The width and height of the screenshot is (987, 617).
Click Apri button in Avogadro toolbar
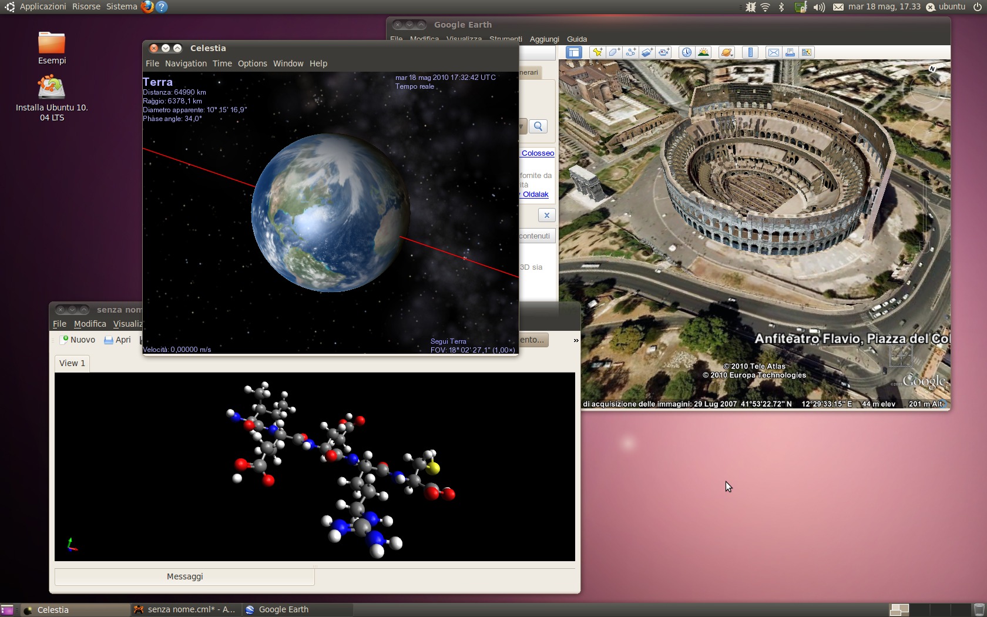pyautogui.click(x=117, y=340)
